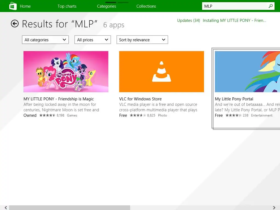Viewport: 280px width, 210px height.
Task: Expand the Sort by relevance dropdown
Action: coord(142,40)
